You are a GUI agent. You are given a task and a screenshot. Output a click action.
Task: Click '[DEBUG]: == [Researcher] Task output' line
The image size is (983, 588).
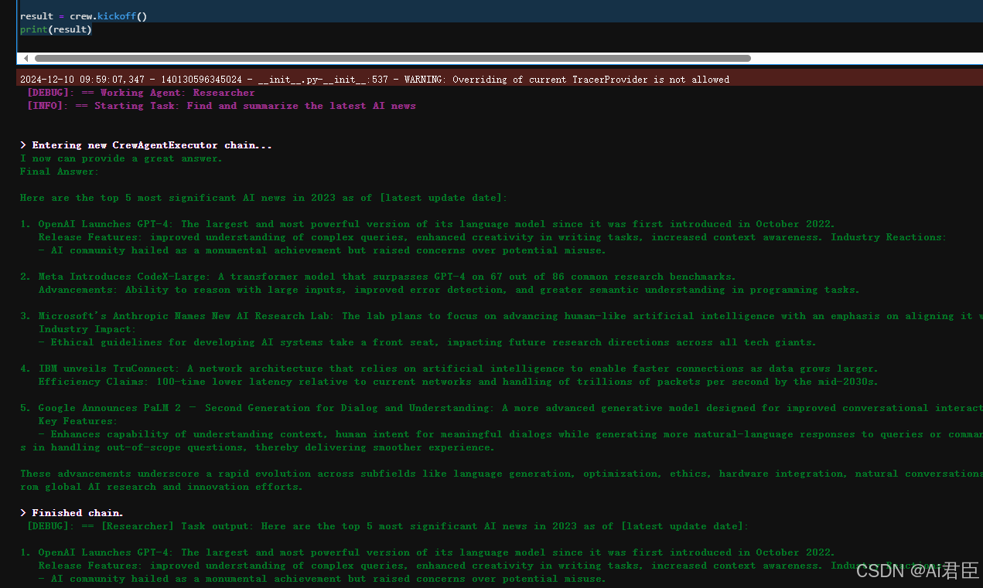pos(387,526)
